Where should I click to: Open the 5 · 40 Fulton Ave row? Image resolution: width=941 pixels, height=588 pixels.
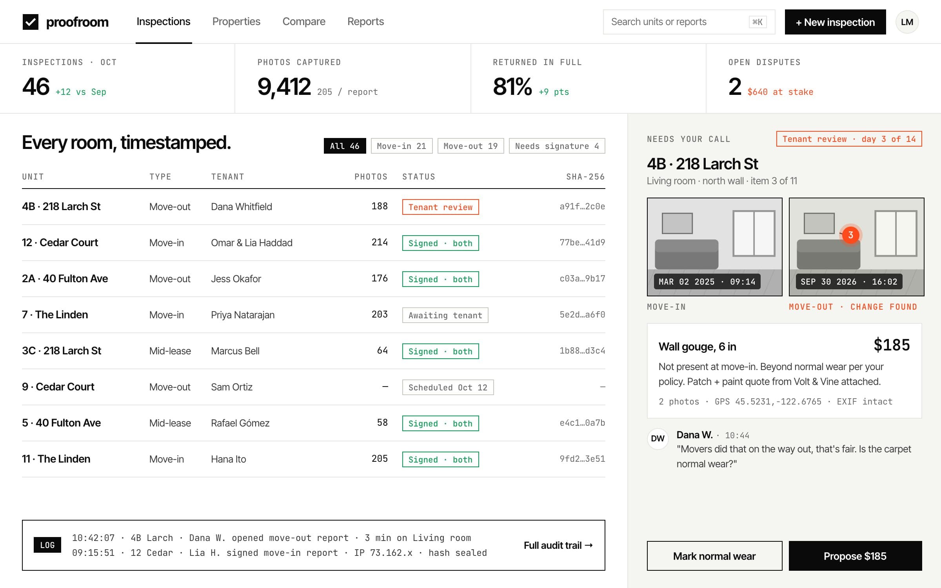pyautogui.click(x=314, y=423)
